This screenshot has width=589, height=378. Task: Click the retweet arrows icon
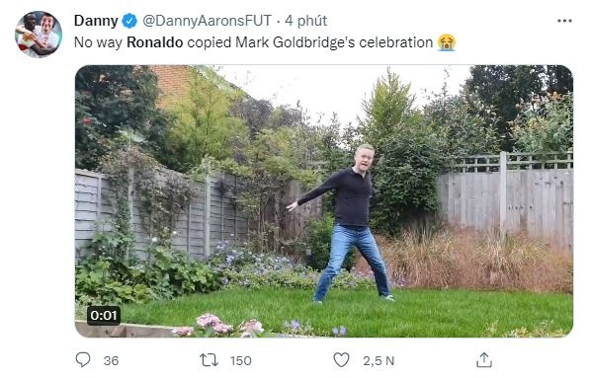(x=209, y=360)
